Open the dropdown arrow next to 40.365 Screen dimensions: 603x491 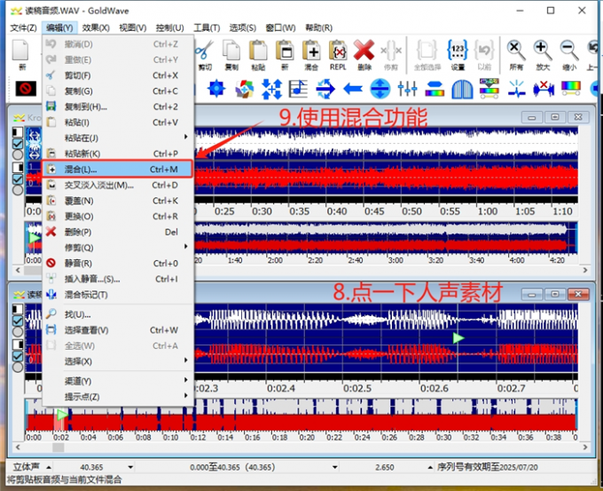[130, 468]
